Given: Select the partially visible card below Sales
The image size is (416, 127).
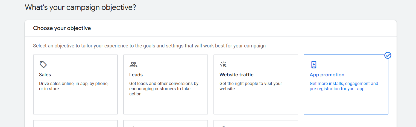Looking at the screenshot, I should [75, 123].
